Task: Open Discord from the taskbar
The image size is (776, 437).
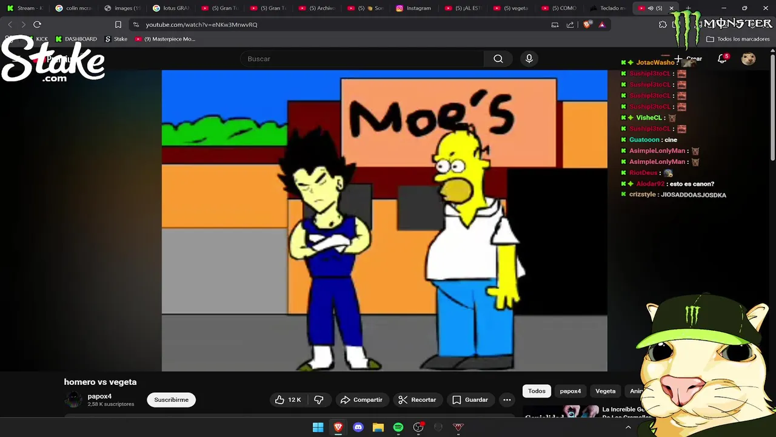Action: click(358, 427)
